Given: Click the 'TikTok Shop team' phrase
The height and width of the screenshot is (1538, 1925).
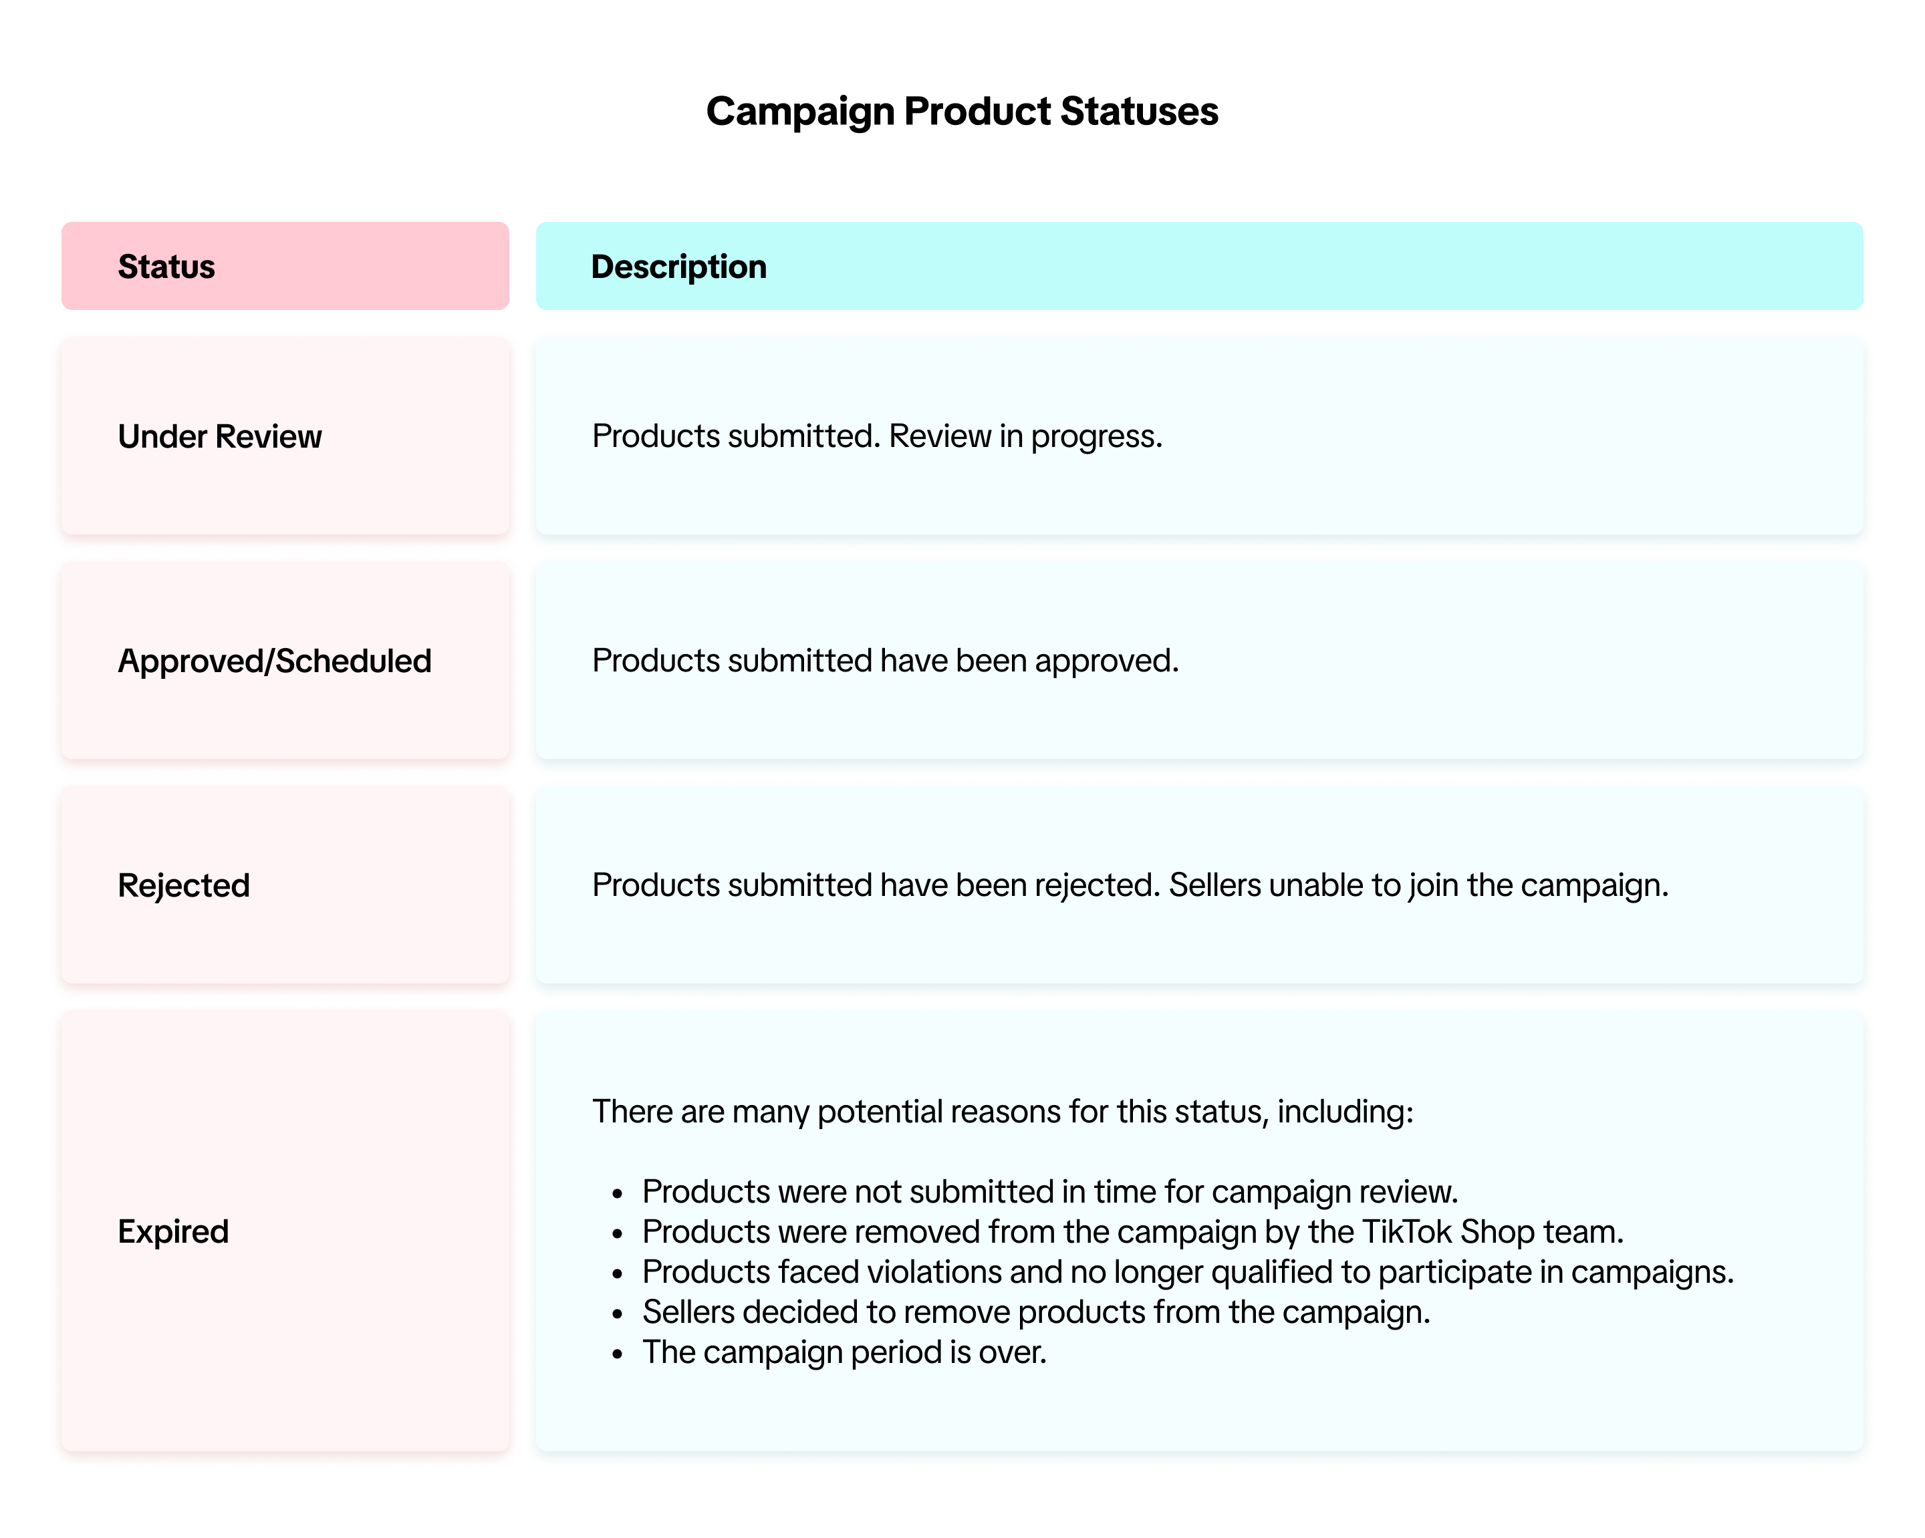Looking at the screenshot, I should (x=1491, y=1232).
